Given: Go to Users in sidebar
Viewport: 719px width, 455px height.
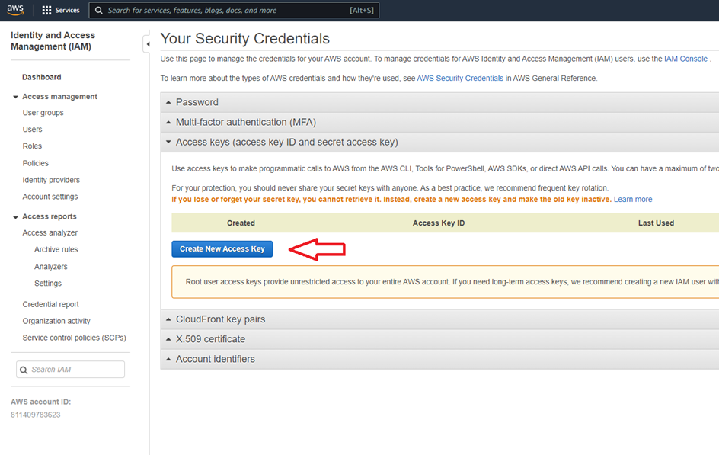Looking at the screenshot, I should pyautogui.click(x=33, y=130).
